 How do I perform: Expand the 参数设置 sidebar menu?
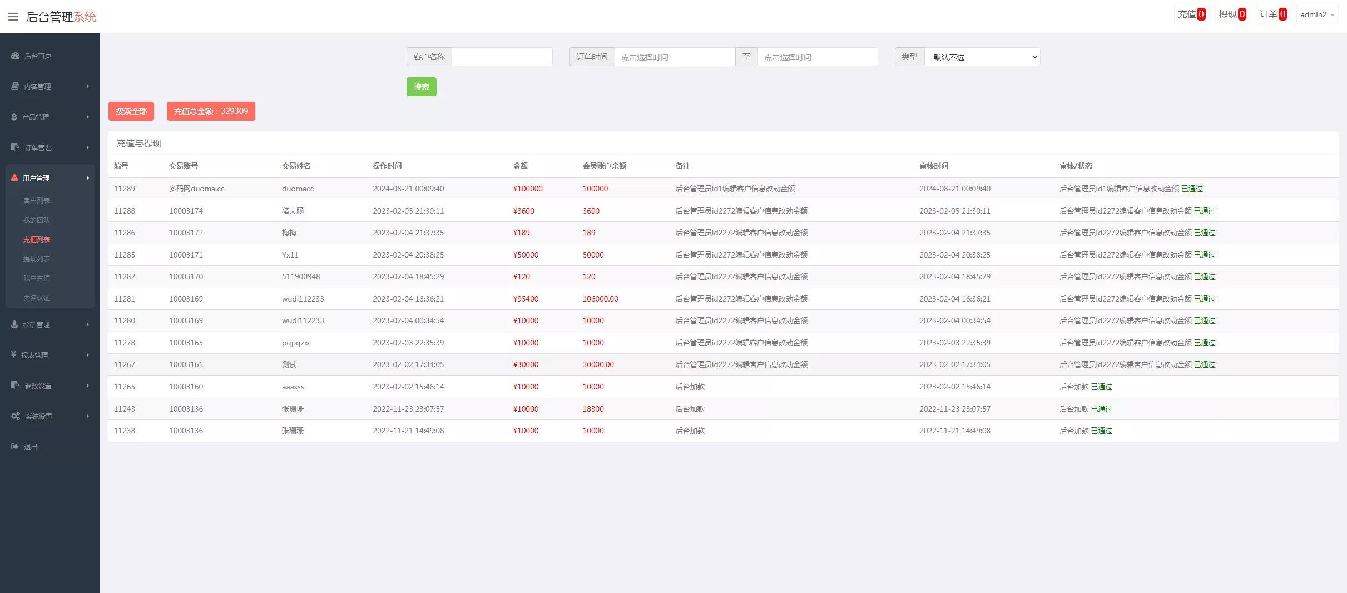50,386
